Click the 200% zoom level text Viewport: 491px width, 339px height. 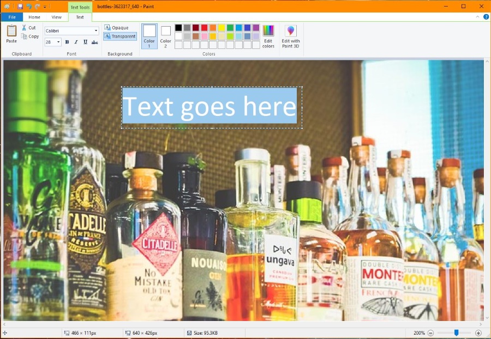[x=419, y=333]
